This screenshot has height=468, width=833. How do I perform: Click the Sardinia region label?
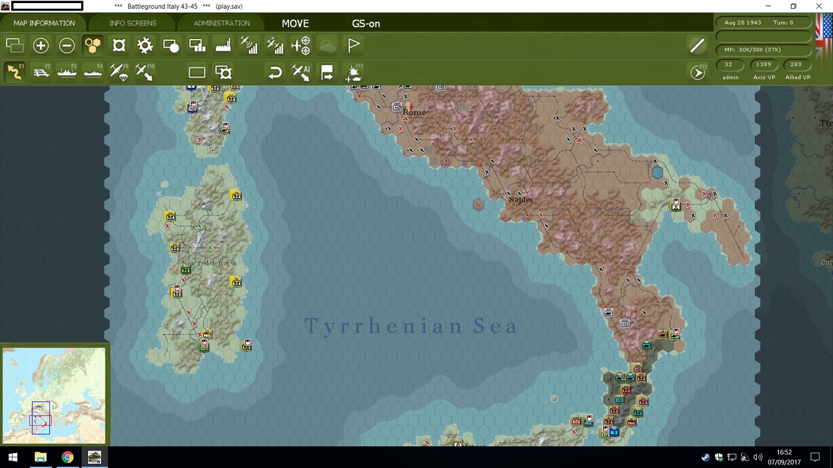(209, 263)
